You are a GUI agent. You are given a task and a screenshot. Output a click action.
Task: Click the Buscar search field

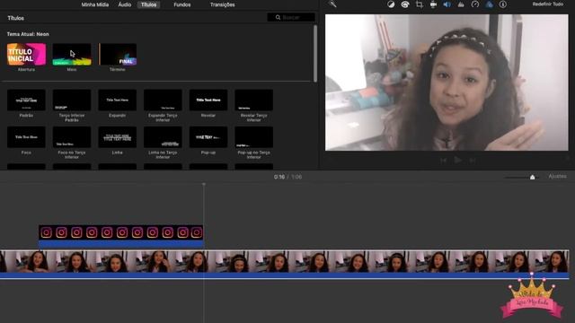(x=291, y=17)
